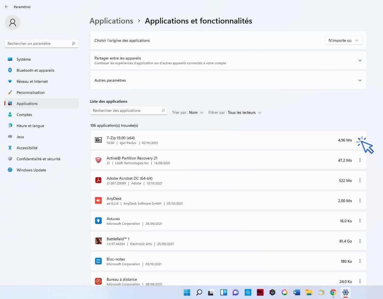
Task: Click the Confidentialité et sécurité shield icon
Action: pos(10,159)
